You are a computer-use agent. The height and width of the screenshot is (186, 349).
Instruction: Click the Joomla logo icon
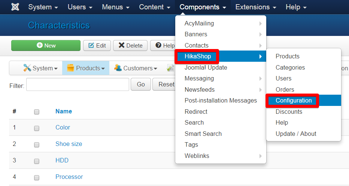[15, 7]
